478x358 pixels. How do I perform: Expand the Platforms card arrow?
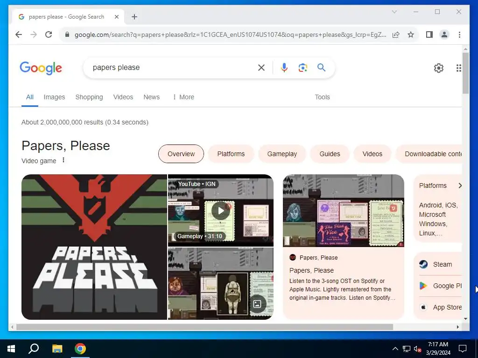pos(460,186)
